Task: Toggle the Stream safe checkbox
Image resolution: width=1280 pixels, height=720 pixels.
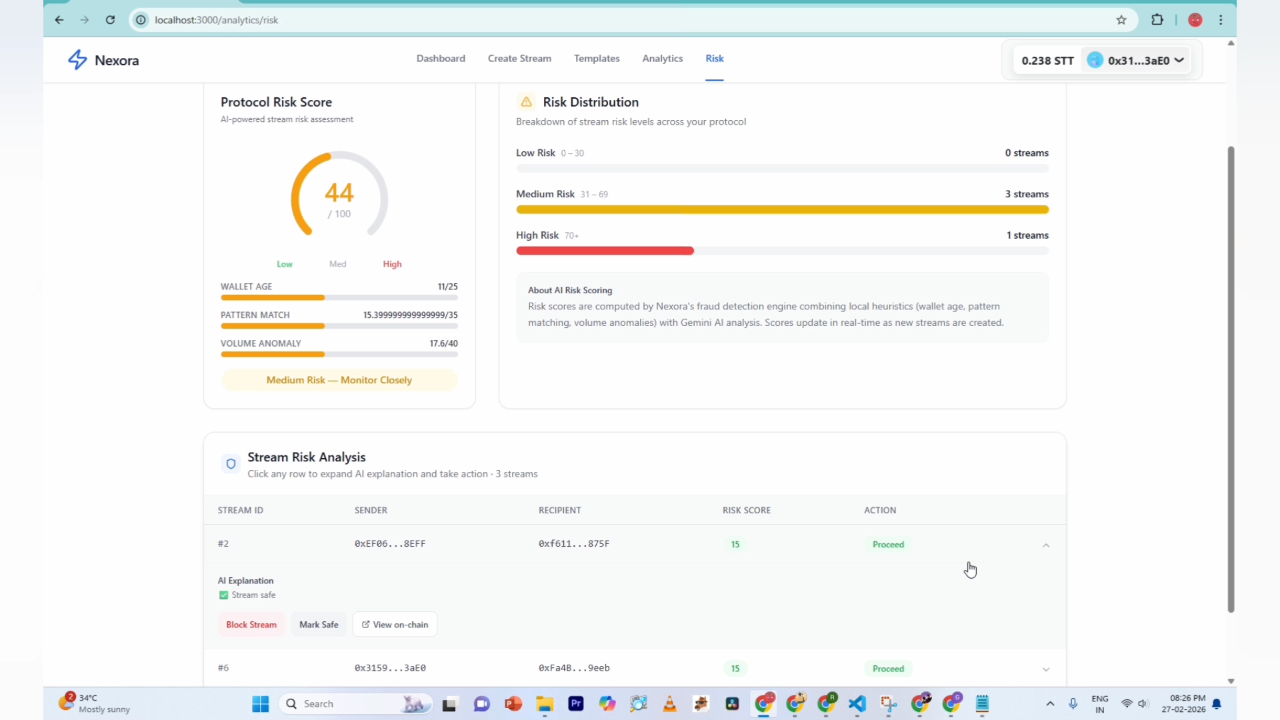Action: [x=224, y=595]
